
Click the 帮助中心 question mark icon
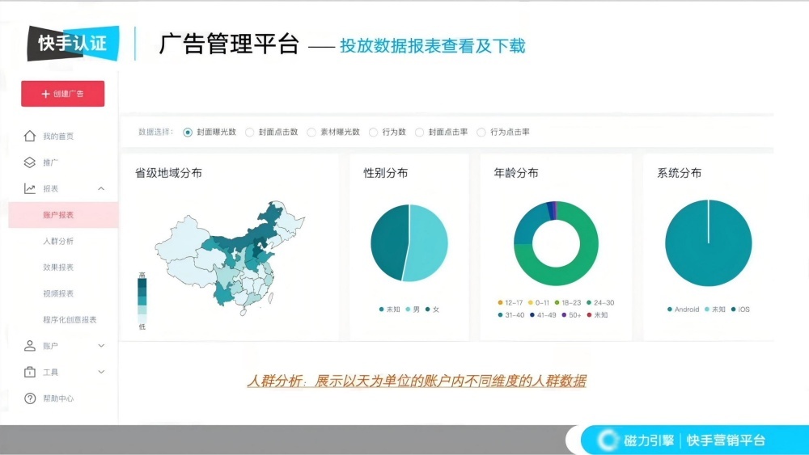tap(30, 398)
